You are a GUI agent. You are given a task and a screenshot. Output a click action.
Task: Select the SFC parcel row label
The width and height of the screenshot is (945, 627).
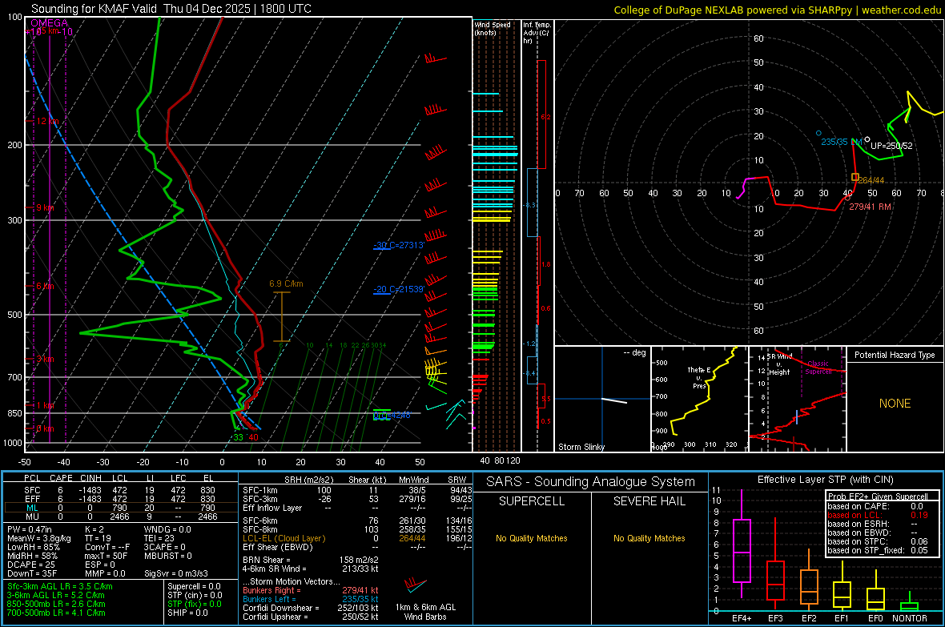pos(32,490)
